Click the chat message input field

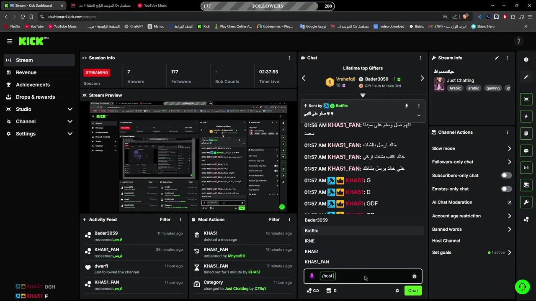coord(363,276)
